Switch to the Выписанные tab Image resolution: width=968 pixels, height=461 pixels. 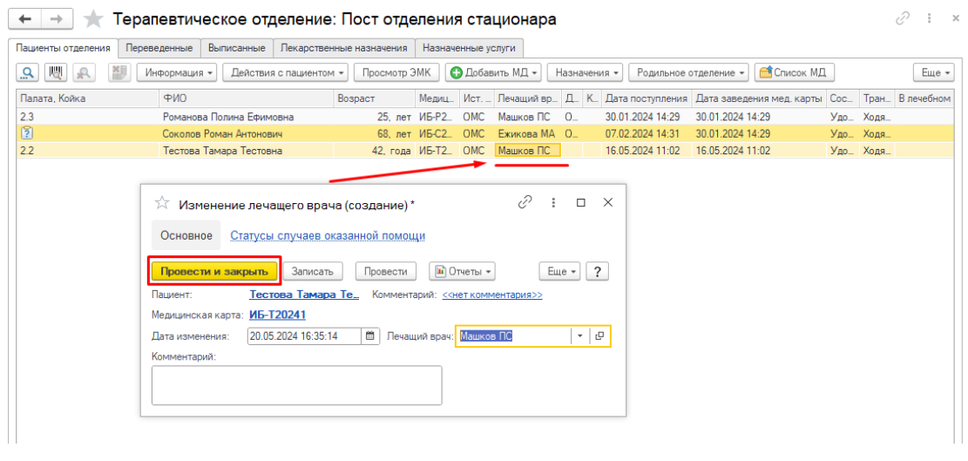237,49
